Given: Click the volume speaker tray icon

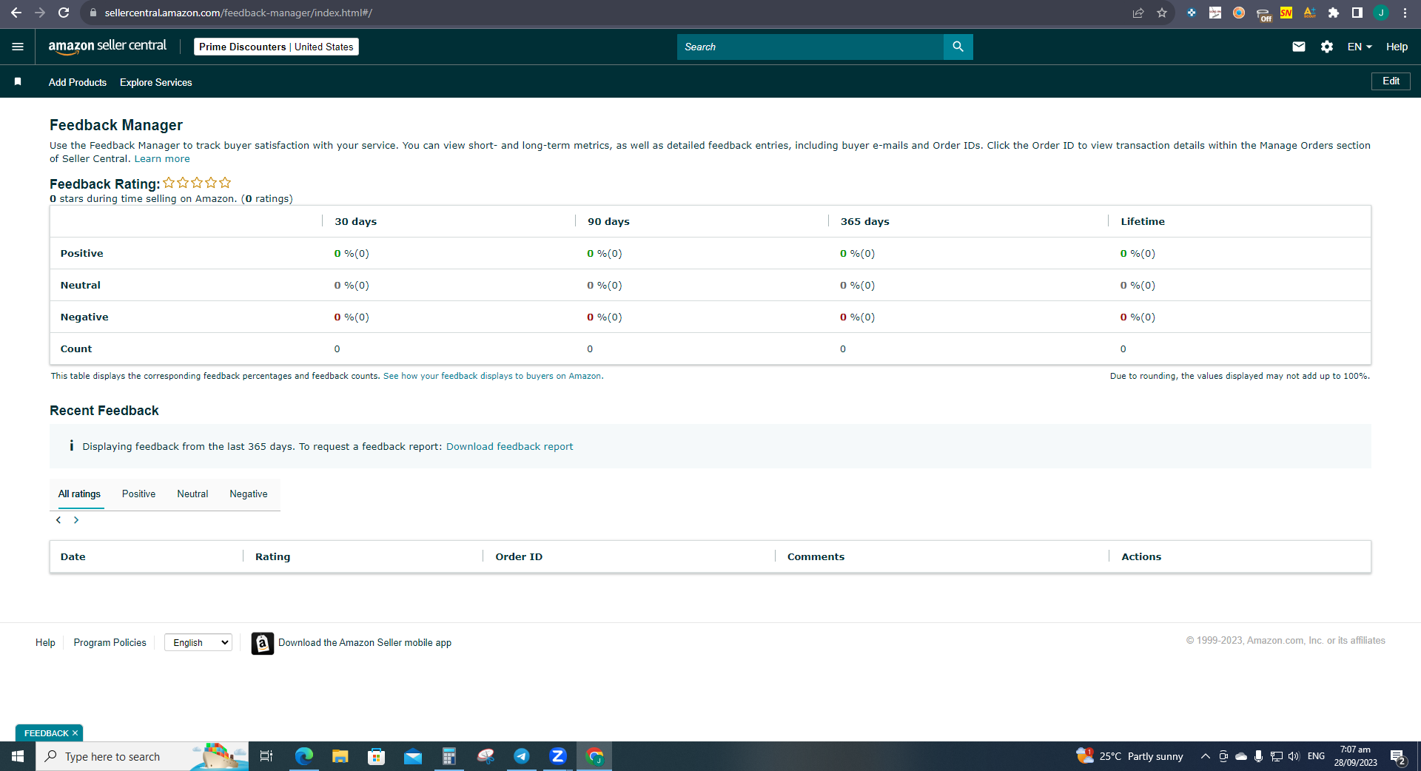Looking at the screenshot, I should [x=1294, y=756].
